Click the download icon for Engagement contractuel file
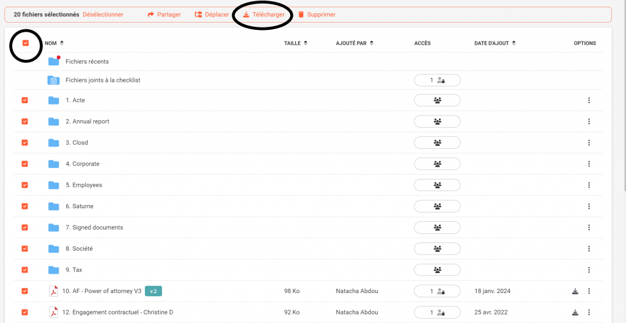This screenshot has width=626, height=323. coord(575,313)
